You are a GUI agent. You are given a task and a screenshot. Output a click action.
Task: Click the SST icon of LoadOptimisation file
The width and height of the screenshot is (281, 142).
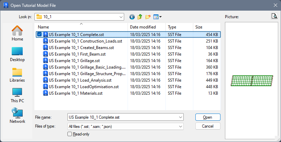pos(45,87)
